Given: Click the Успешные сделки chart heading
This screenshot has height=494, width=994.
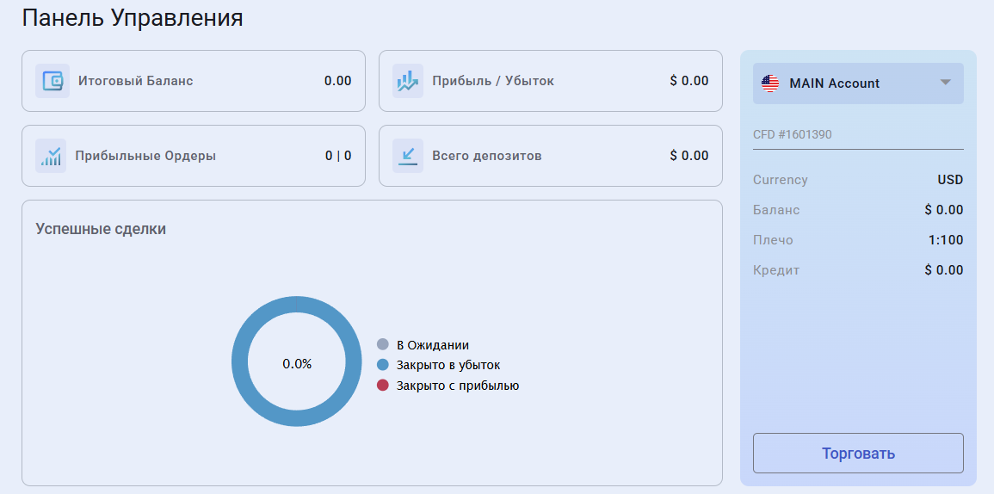Looking at the screenshot, I should (x=101, y=229).
